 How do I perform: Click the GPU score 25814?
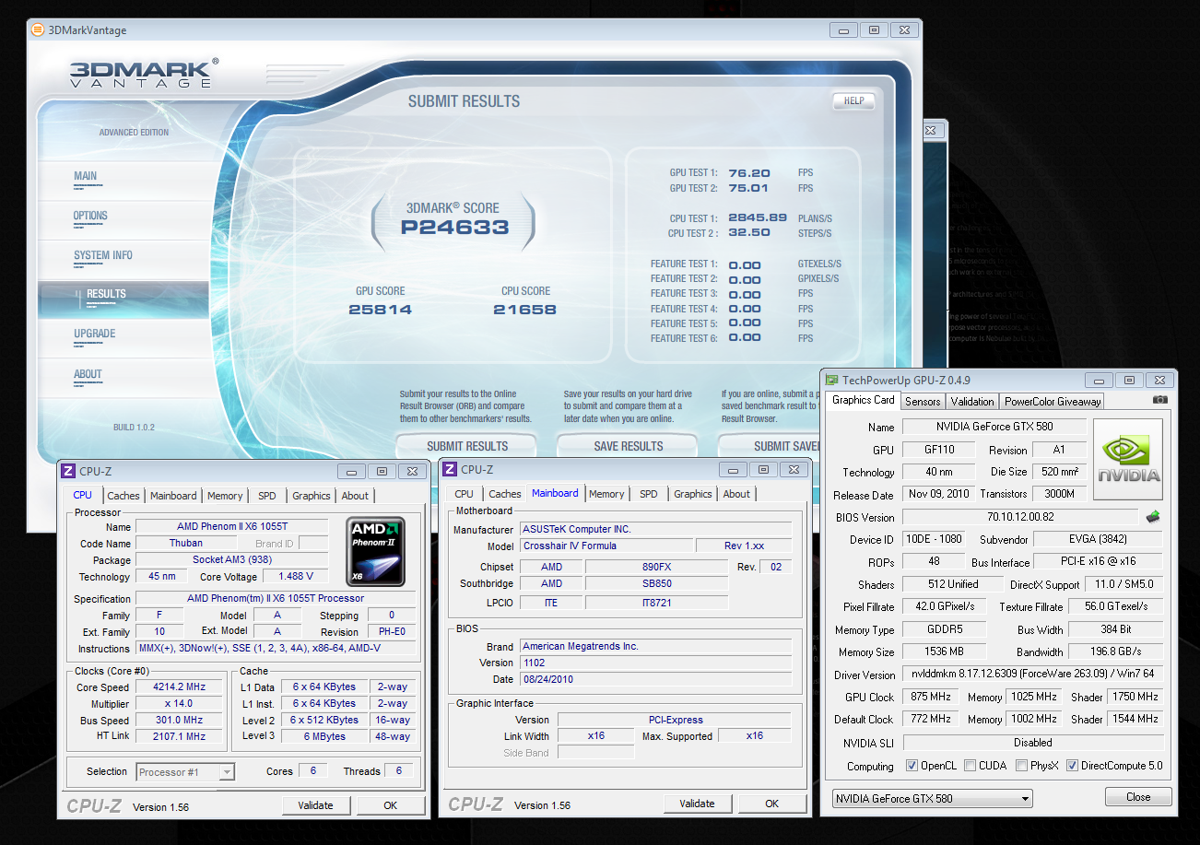[x=380, y=310]
